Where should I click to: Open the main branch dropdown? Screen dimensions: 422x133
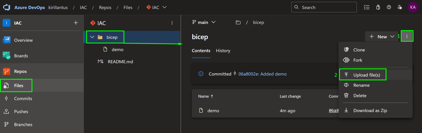(x=204, y=23)
